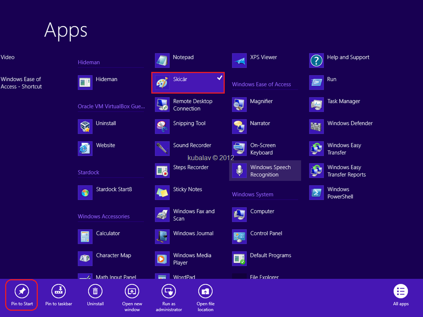The width and height of the screenshot is (423, 317).
Task: Click Uninstall in the app bar
Action: tap(95, 295)
